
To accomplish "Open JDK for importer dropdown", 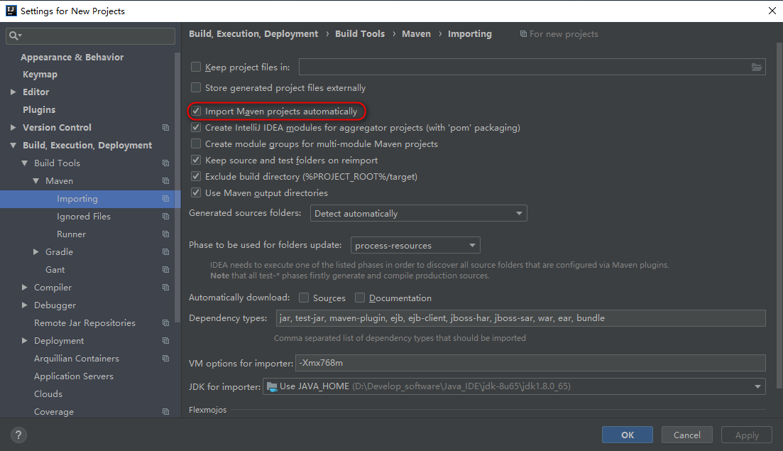I will (x=514, y=386).
